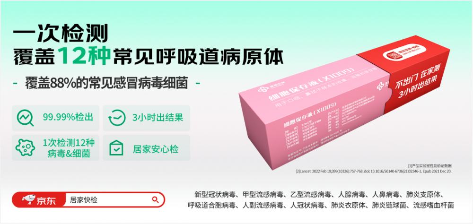Select the 1次检测12种病毒&细菌 card

(x=55, y=148)
